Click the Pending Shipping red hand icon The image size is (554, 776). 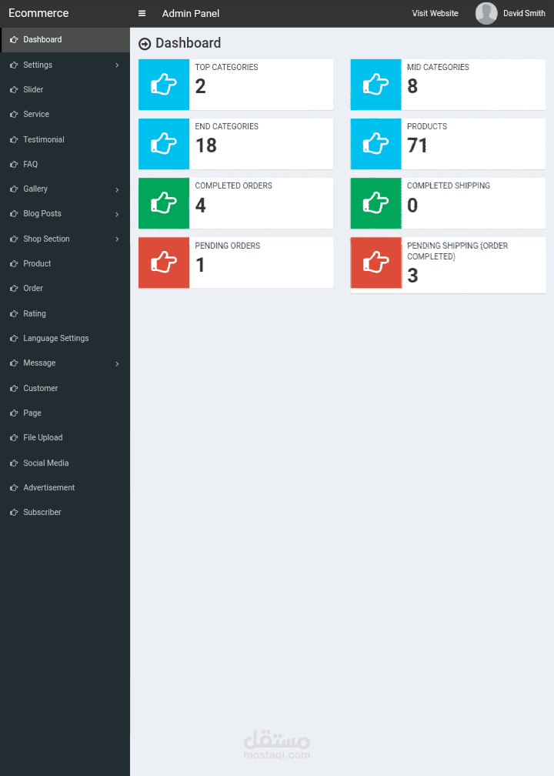click(x=376, y=263)
